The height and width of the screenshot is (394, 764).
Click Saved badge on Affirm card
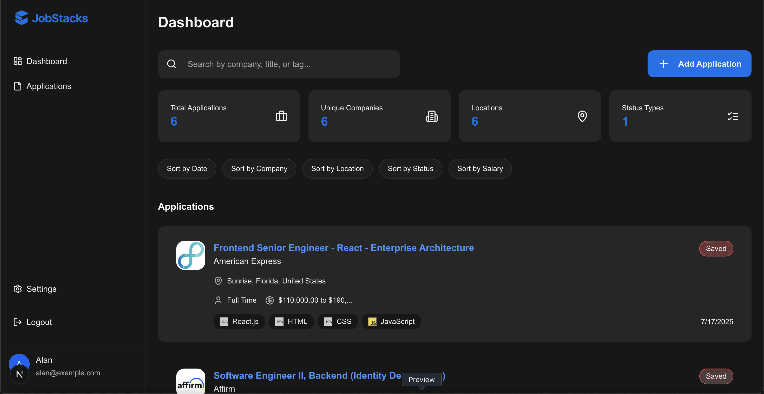(716, 376)
